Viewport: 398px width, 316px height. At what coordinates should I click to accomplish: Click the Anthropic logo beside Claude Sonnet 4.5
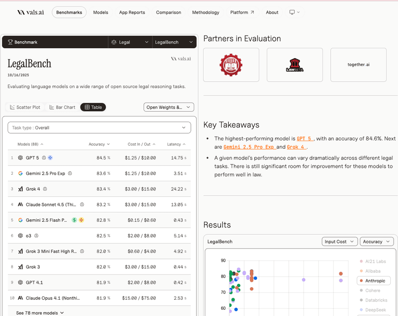(x=21, y=204)
